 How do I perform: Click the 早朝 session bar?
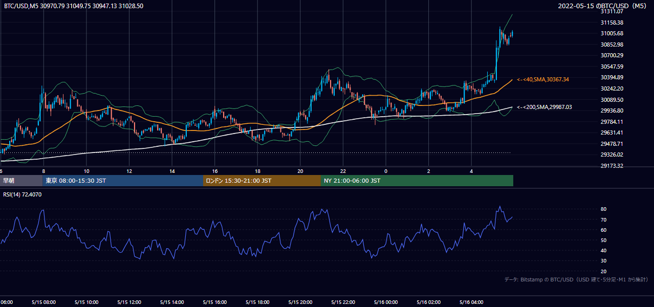(x=21, y=181)
